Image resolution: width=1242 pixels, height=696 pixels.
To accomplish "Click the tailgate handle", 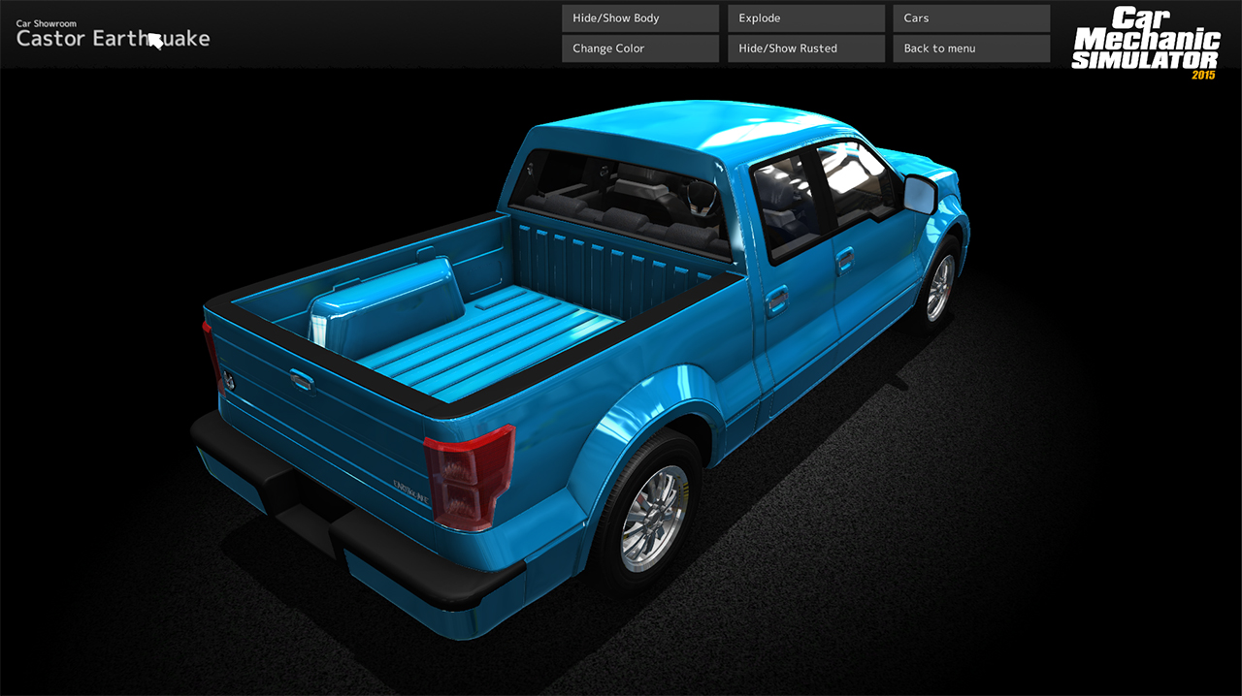I will (x=302, y=379).
